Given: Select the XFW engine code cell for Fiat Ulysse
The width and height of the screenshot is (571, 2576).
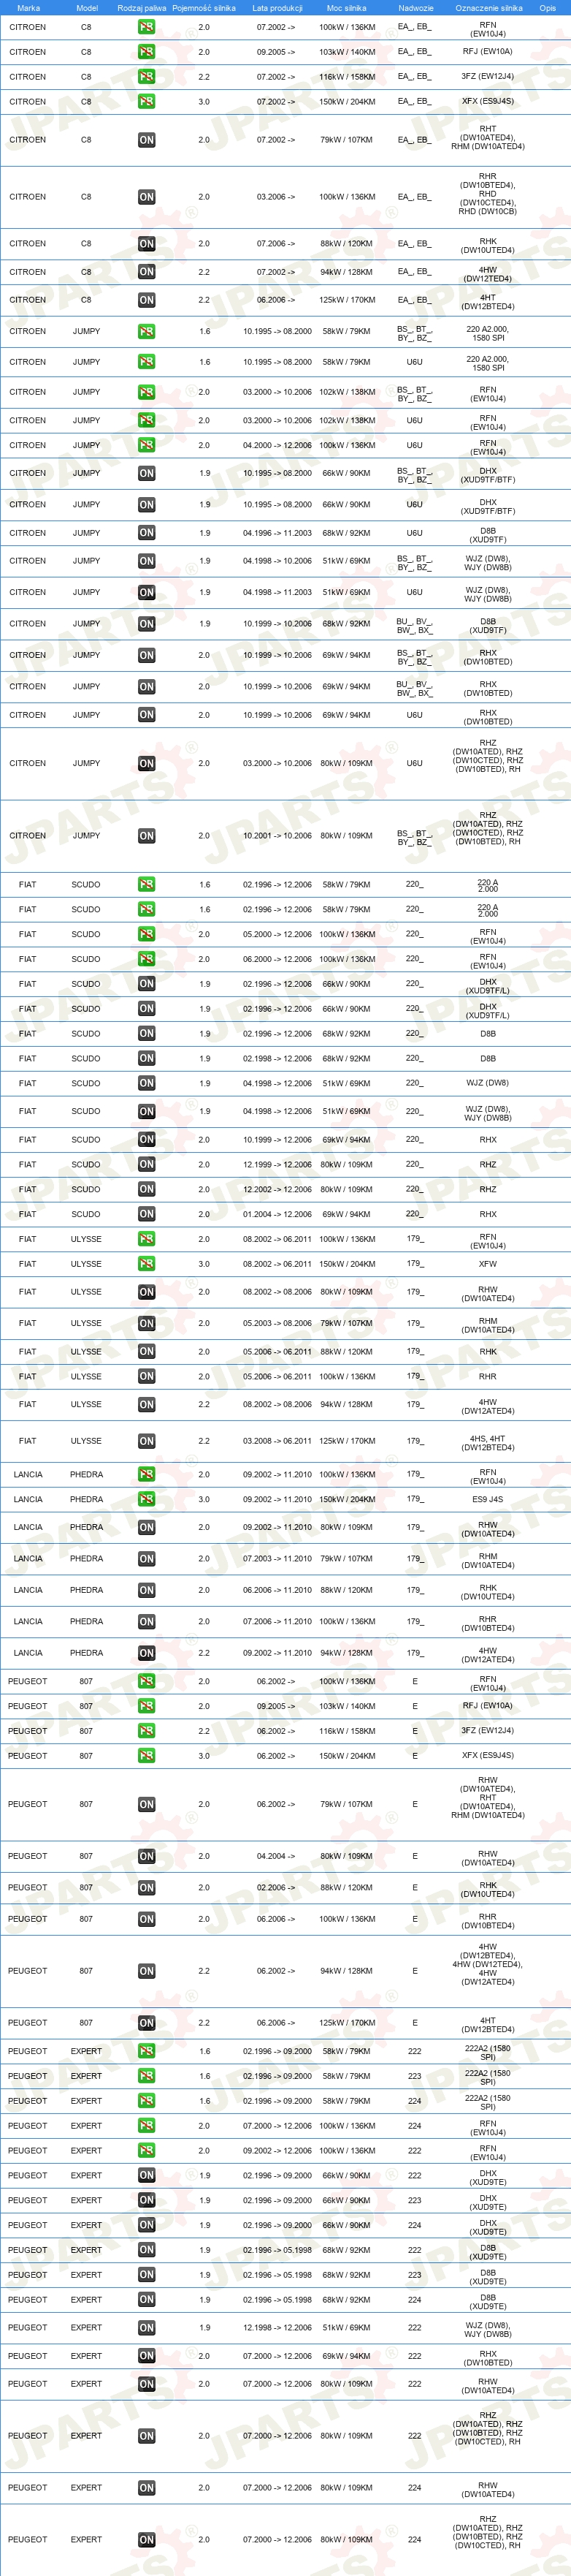Looking at the screenshot, I should 487,1264.
